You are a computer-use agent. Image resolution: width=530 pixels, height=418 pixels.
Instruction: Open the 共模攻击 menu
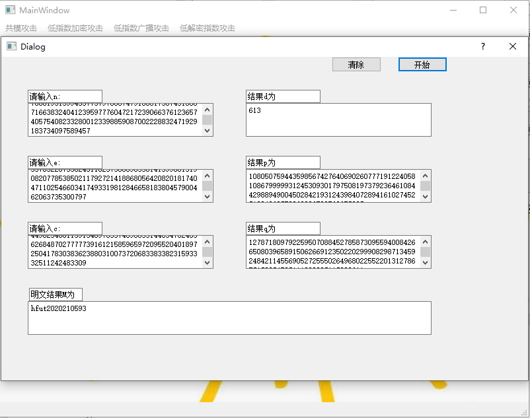click(21, 28)
